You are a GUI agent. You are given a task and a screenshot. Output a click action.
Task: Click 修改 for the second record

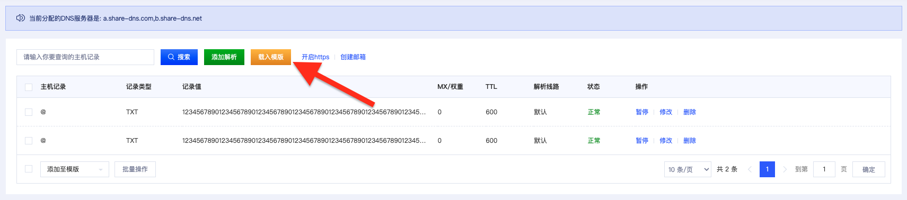tap(666, 141)
